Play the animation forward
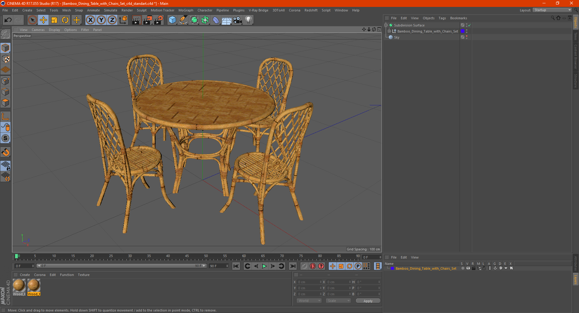Image resolution: width=579 pixels, height=313 pixels. (x=264, y=266)
